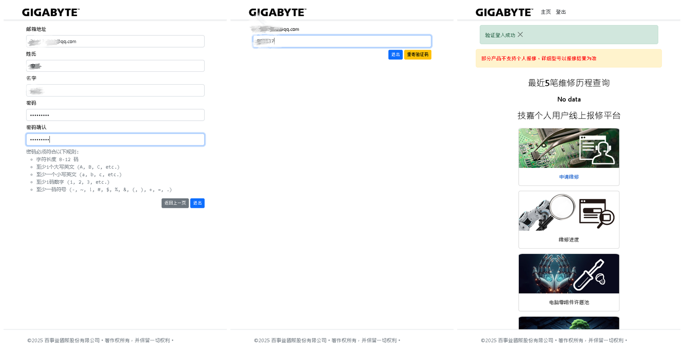Click the red 部分产品不支持个人报修 warning text
This screenshot has width=684, height=349.
pyautogui.click(x=539, y=58)
